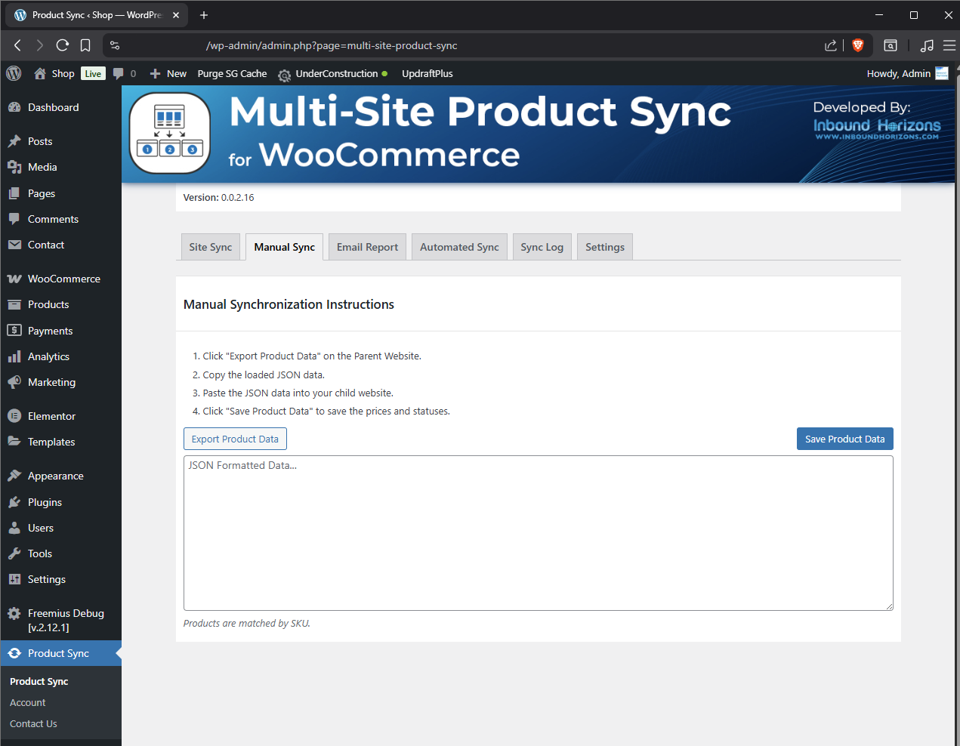The height and width of the screenshot is (746, 960).
Task: Switch to the Site Sync tab
Action: click(210, 247)
